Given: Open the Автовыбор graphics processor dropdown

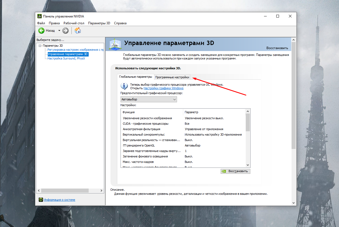Looking at the screenshot, I should (x=149, y=99).
